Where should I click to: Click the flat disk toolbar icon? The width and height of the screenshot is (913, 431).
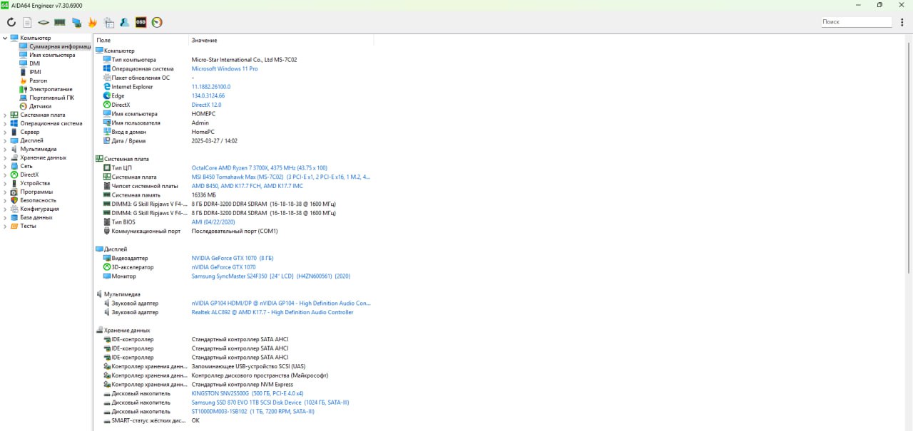44,22
